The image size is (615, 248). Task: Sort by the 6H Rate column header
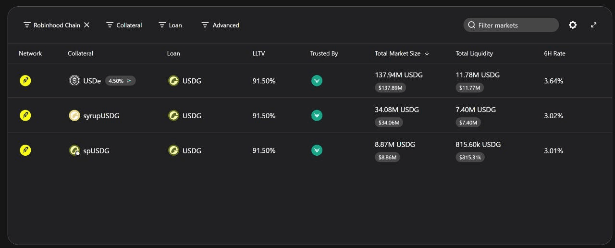(554, 53)
